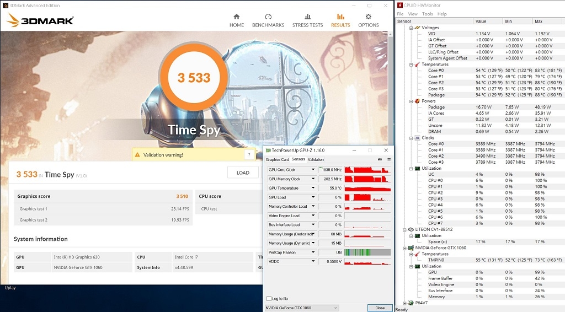Click the Clocks icon in HWMonitor
The image size is (565, 312).
coord(417,138)
